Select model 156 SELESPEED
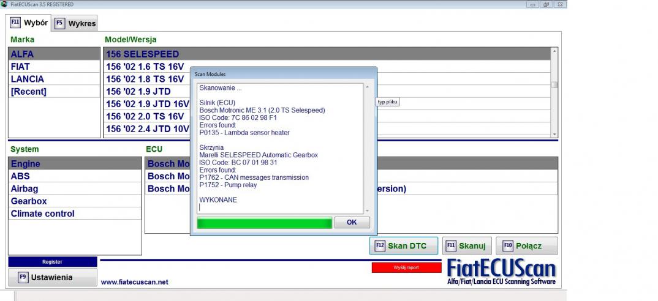658x301 pixels. [327, 54]
